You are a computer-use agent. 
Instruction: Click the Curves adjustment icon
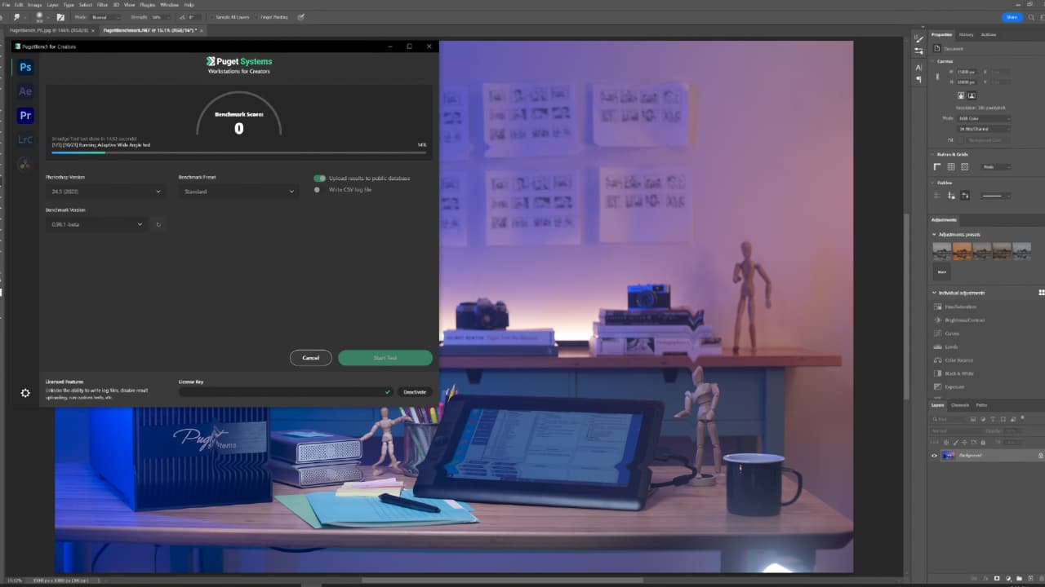coord(937,333)
